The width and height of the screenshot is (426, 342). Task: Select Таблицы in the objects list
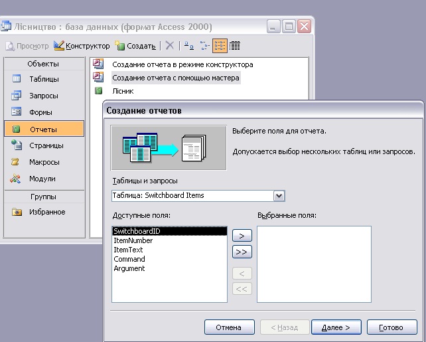coord(44,79)
